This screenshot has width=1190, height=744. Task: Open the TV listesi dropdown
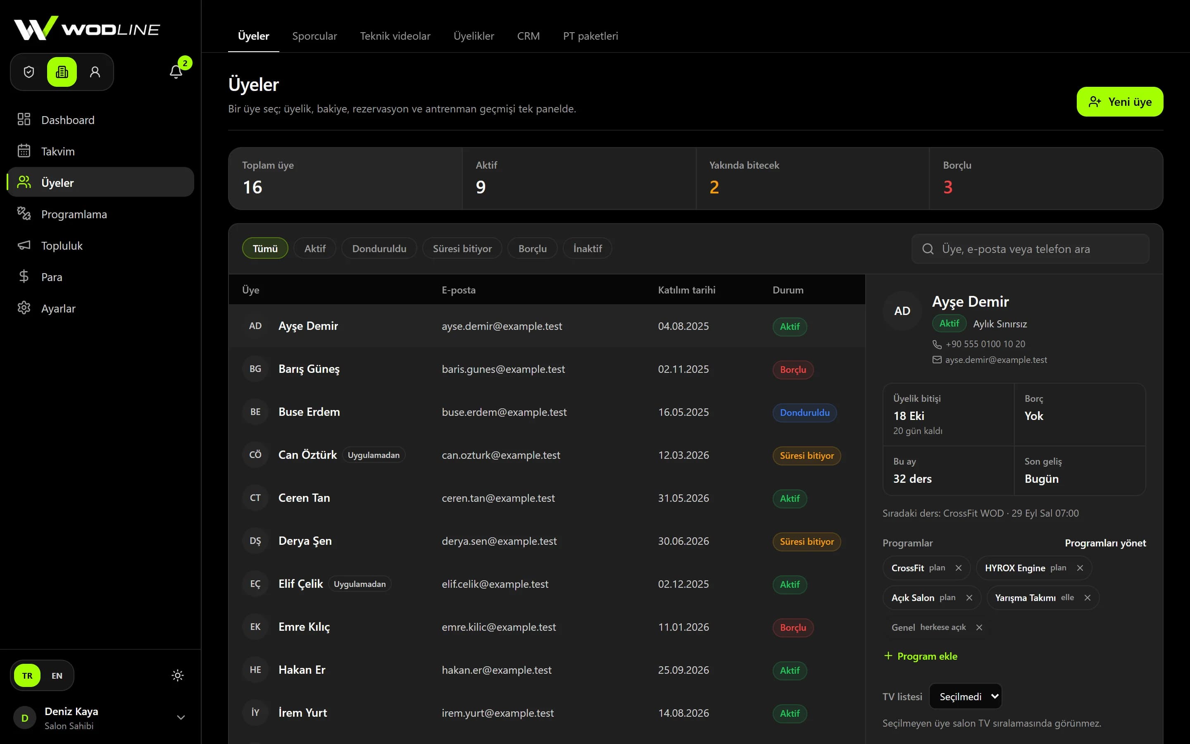tap(965, 696)
